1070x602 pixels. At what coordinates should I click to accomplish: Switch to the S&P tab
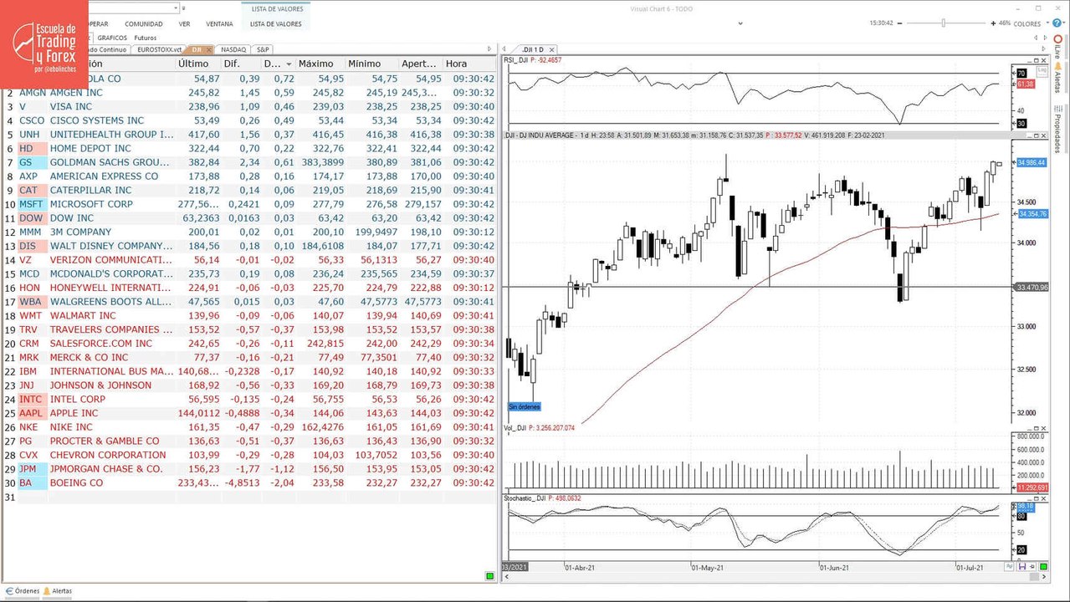[263, 49]
